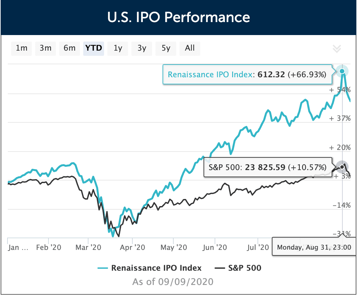Click the S&P 500 value tooltip
Screen dimensions: 357x296
[268, 167]
